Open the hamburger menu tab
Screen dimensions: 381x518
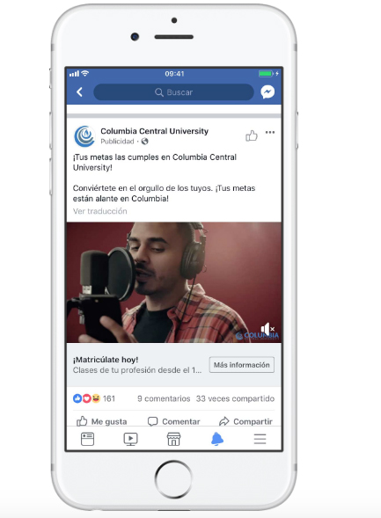(x=260, y=439)
